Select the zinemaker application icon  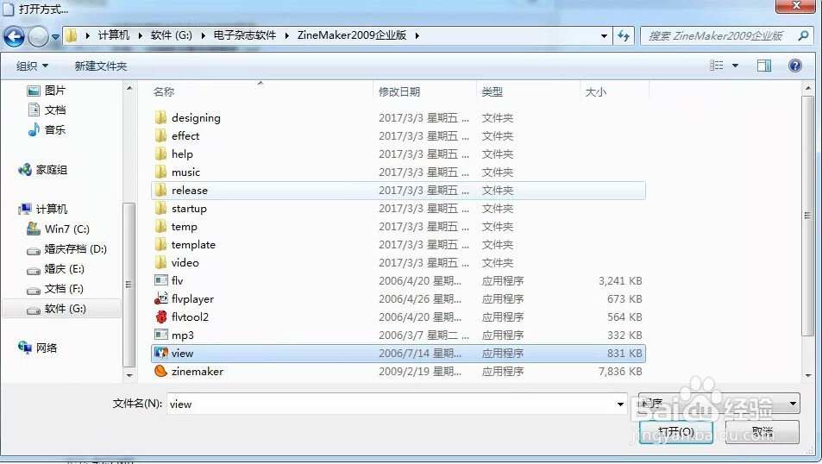coord(161,371)
